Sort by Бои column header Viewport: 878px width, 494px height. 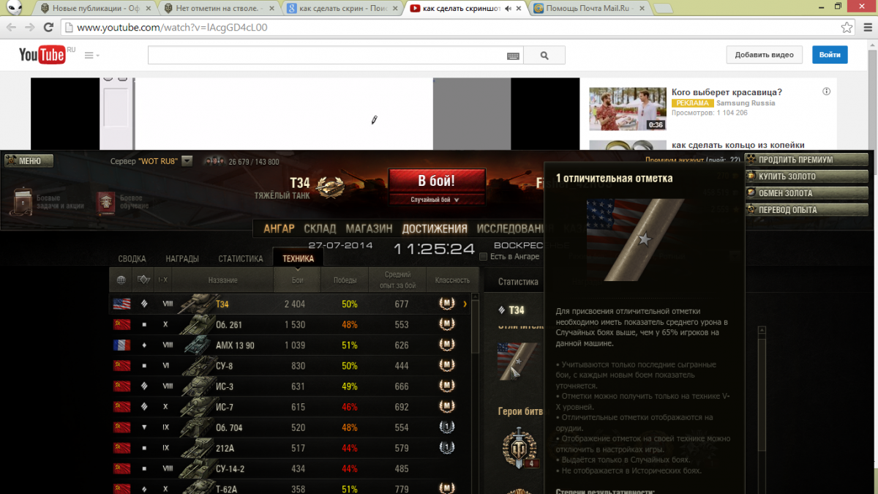[297, 280]
